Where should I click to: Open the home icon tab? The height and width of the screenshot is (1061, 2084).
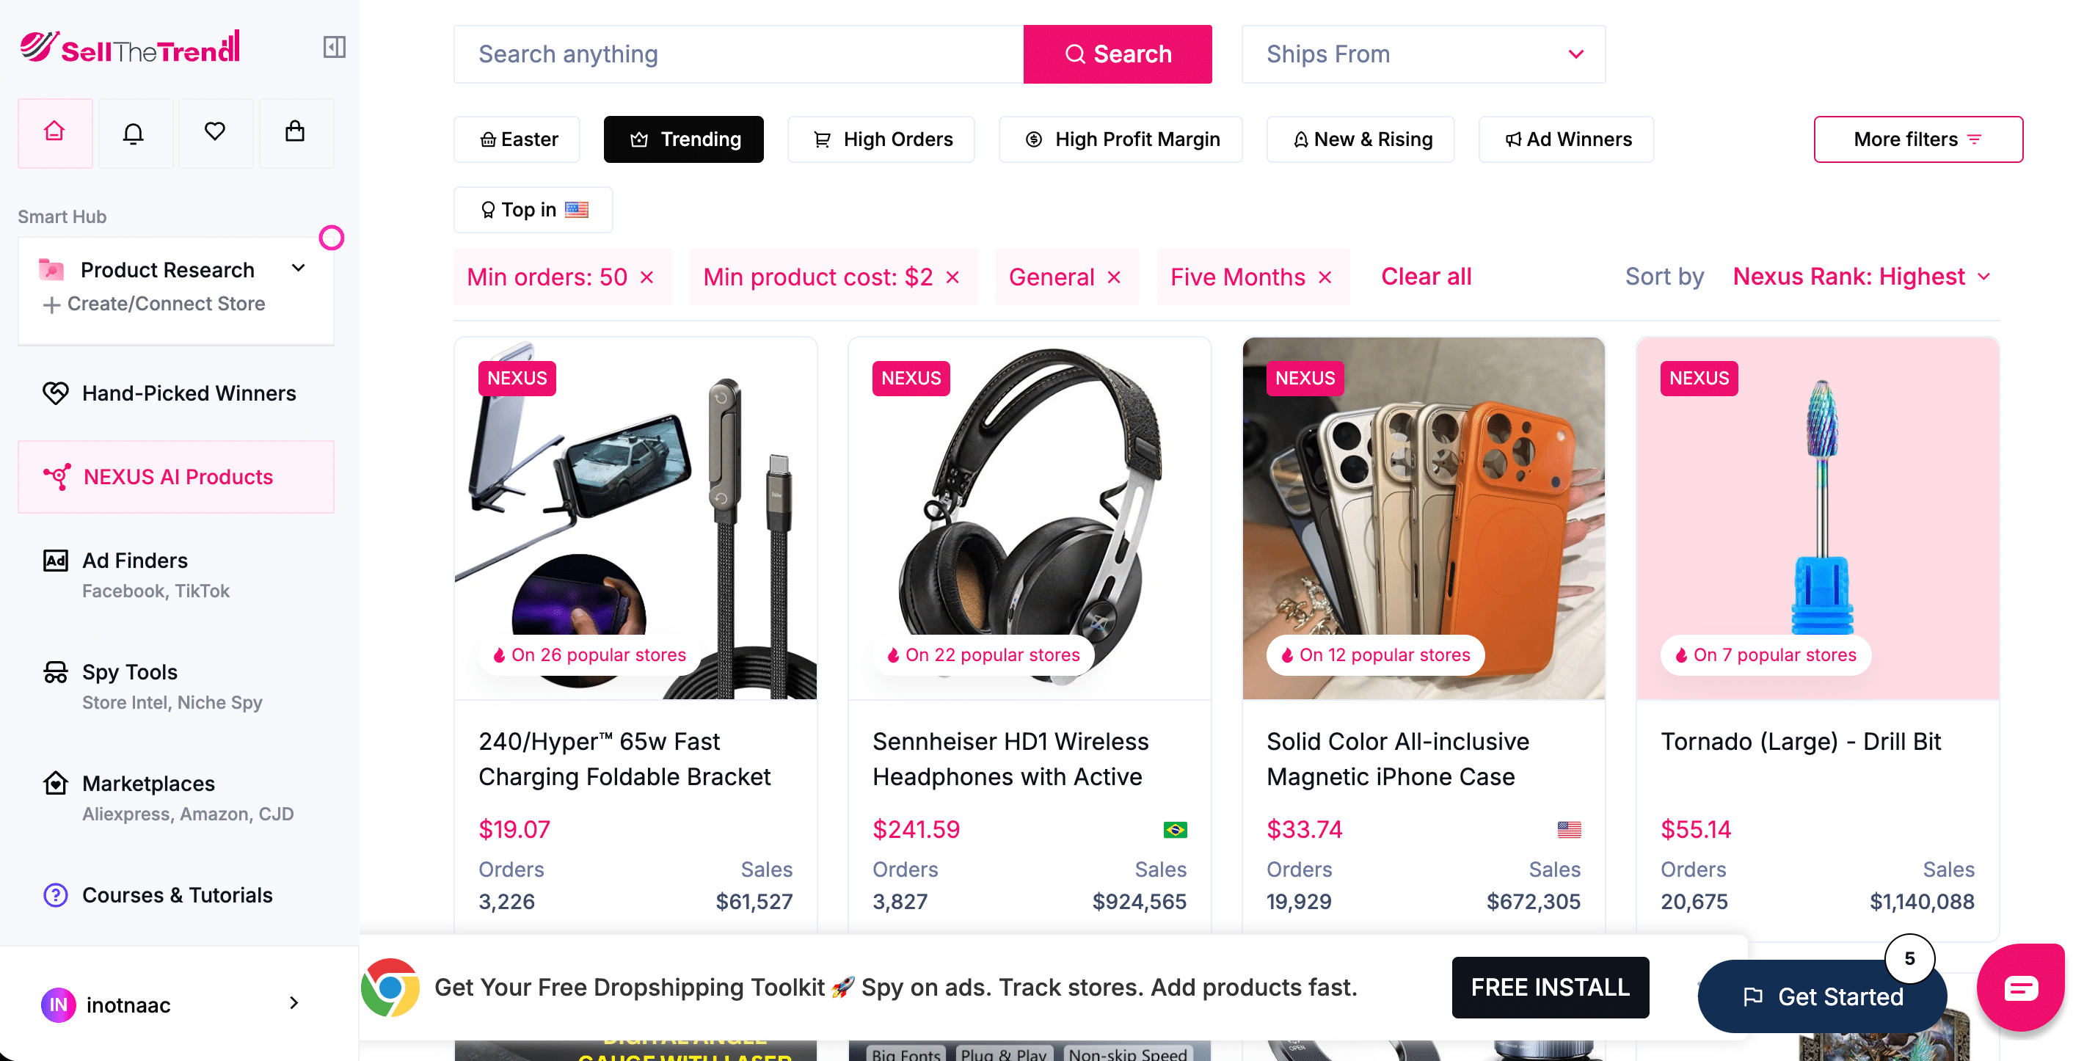tap(55, 133)
